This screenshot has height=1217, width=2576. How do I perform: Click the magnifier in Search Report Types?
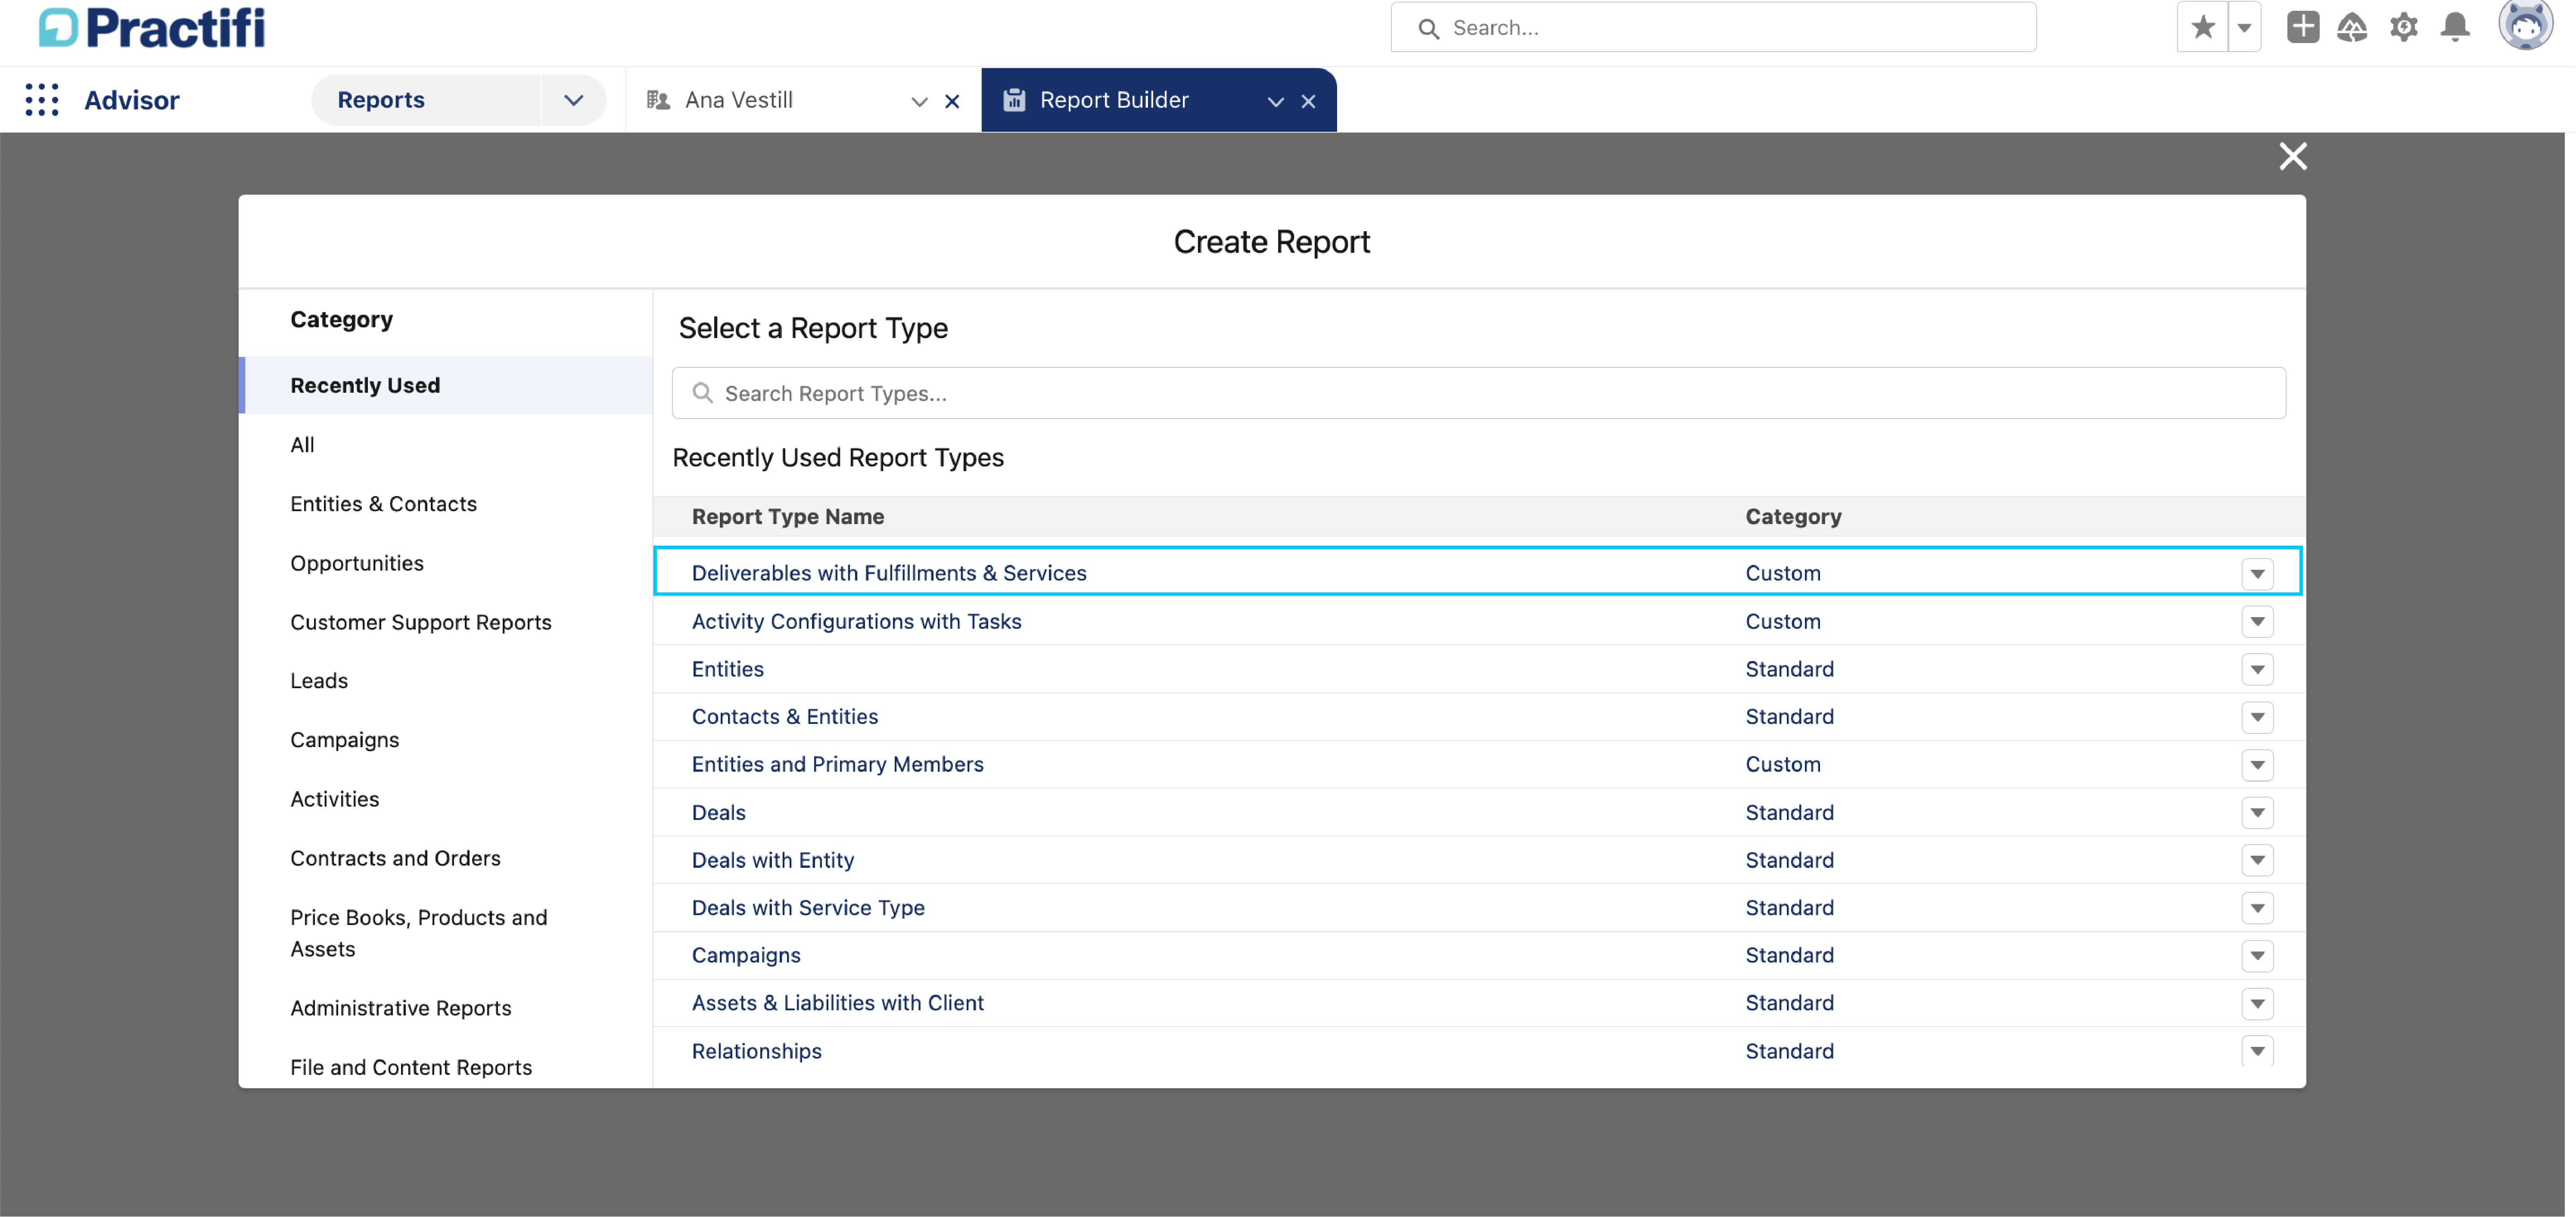703,393
